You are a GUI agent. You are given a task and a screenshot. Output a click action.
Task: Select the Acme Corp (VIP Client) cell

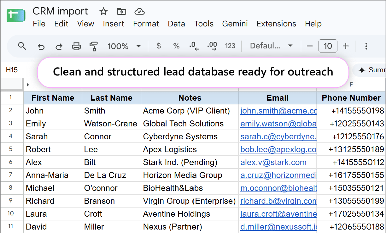[x=190, y=111]
